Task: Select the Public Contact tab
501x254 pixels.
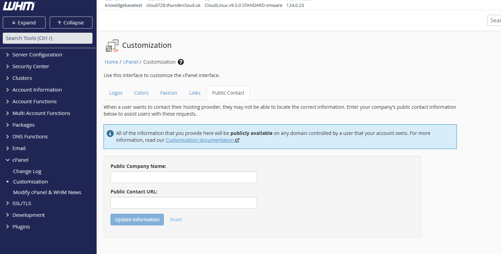Action: coord(228,93)
